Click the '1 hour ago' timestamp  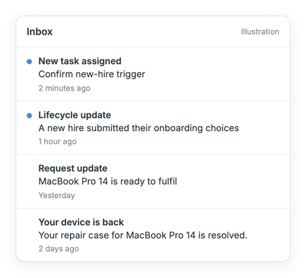pos(58,142)
